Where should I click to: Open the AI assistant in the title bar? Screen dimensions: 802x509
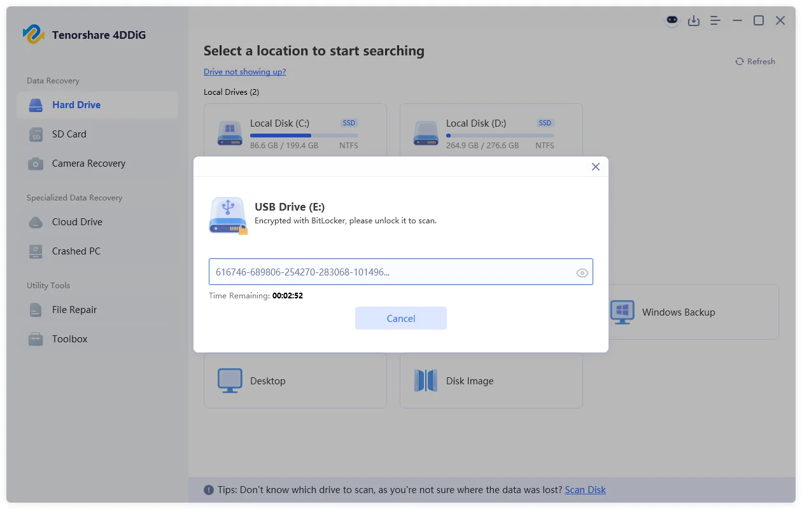tap(672, 20)
